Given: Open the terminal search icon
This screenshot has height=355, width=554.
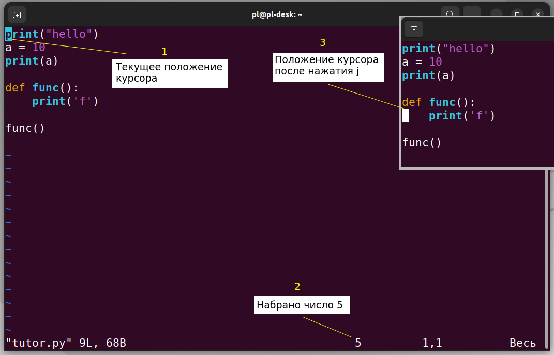Looking at the screenshot, I should 450,14.
